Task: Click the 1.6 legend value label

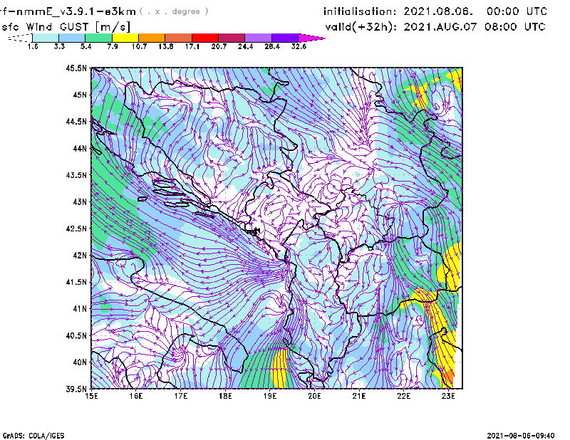Action: pos(32,47)
